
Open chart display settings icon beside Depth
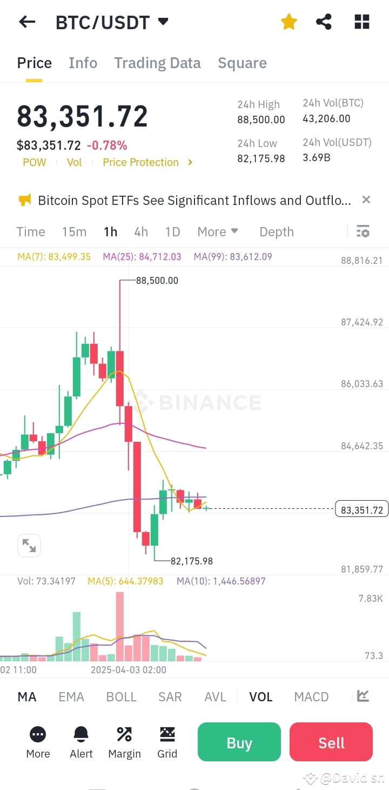click(x=363, y=231)
